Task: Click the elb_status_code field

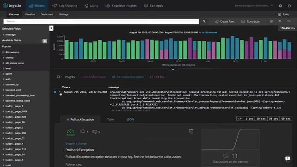Action: point(14,63)
